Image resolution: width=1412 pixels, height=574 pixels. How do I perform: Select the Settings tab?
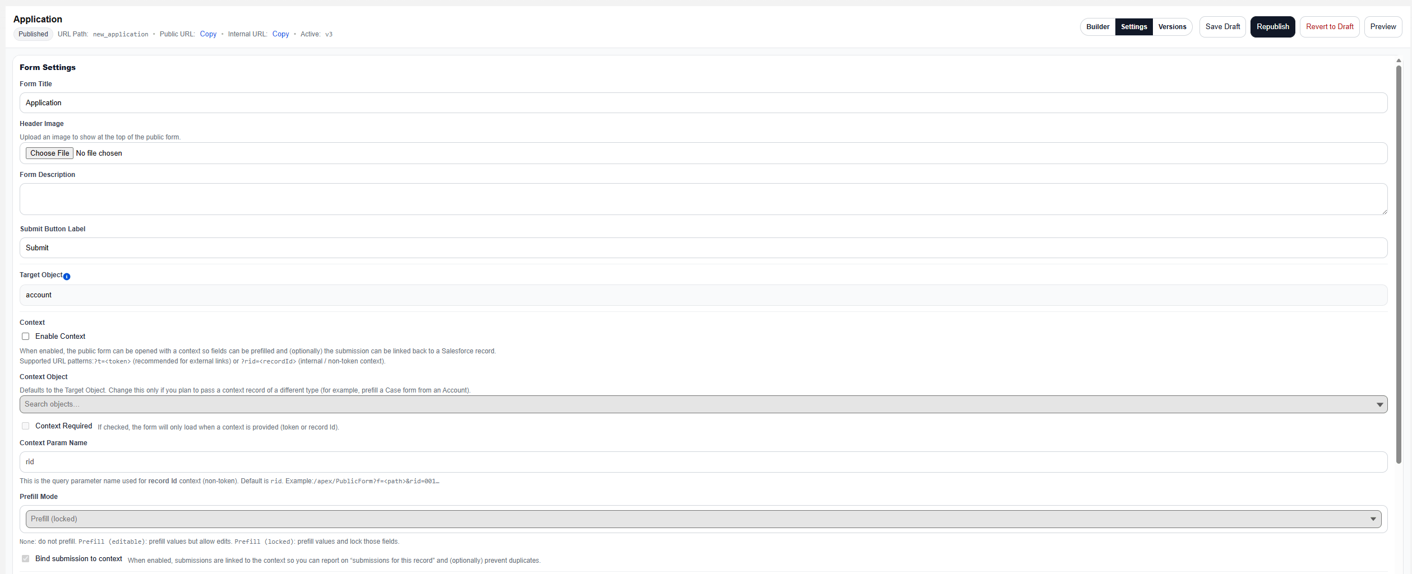[1134, 26]
